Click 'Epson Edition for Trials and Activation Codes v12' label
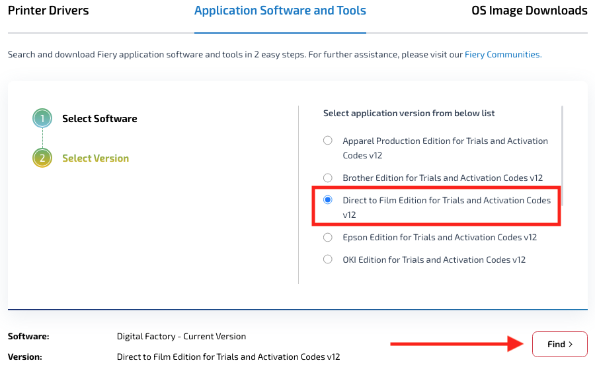This screenshot has height=371, width=595. (x=440, y=237)
